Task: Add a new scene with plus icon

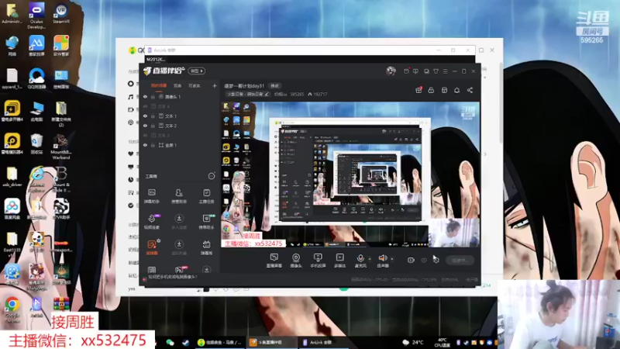Action: tap(215, 85)
